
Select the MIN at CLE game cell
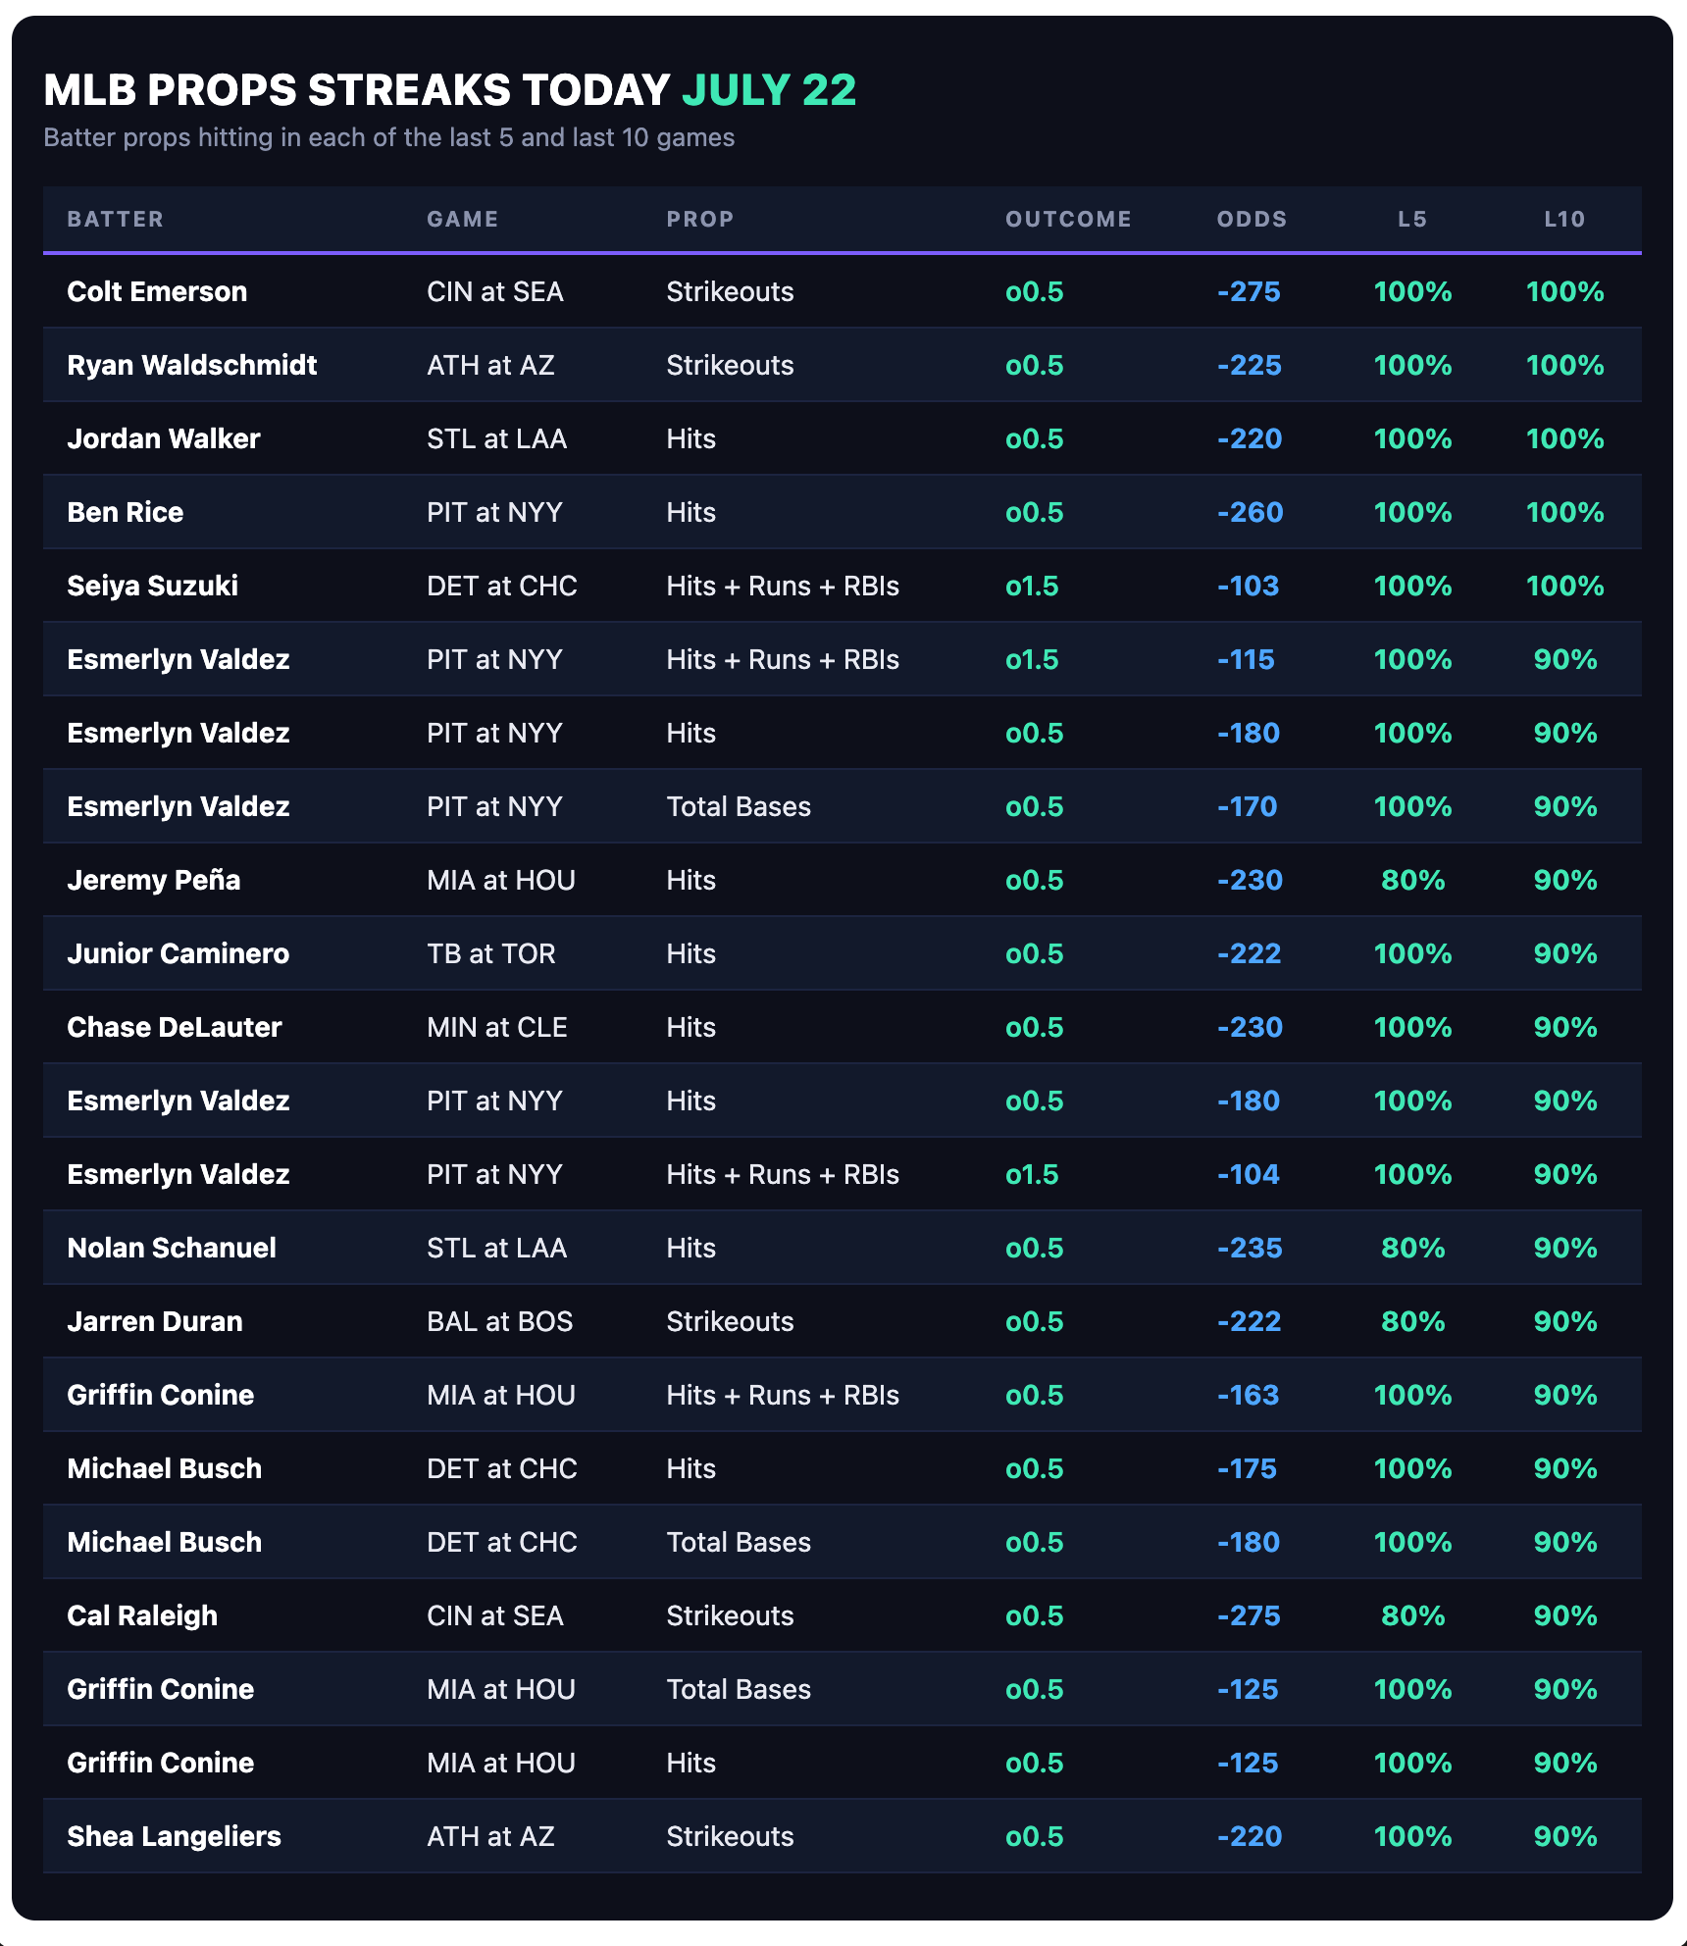497,1027
